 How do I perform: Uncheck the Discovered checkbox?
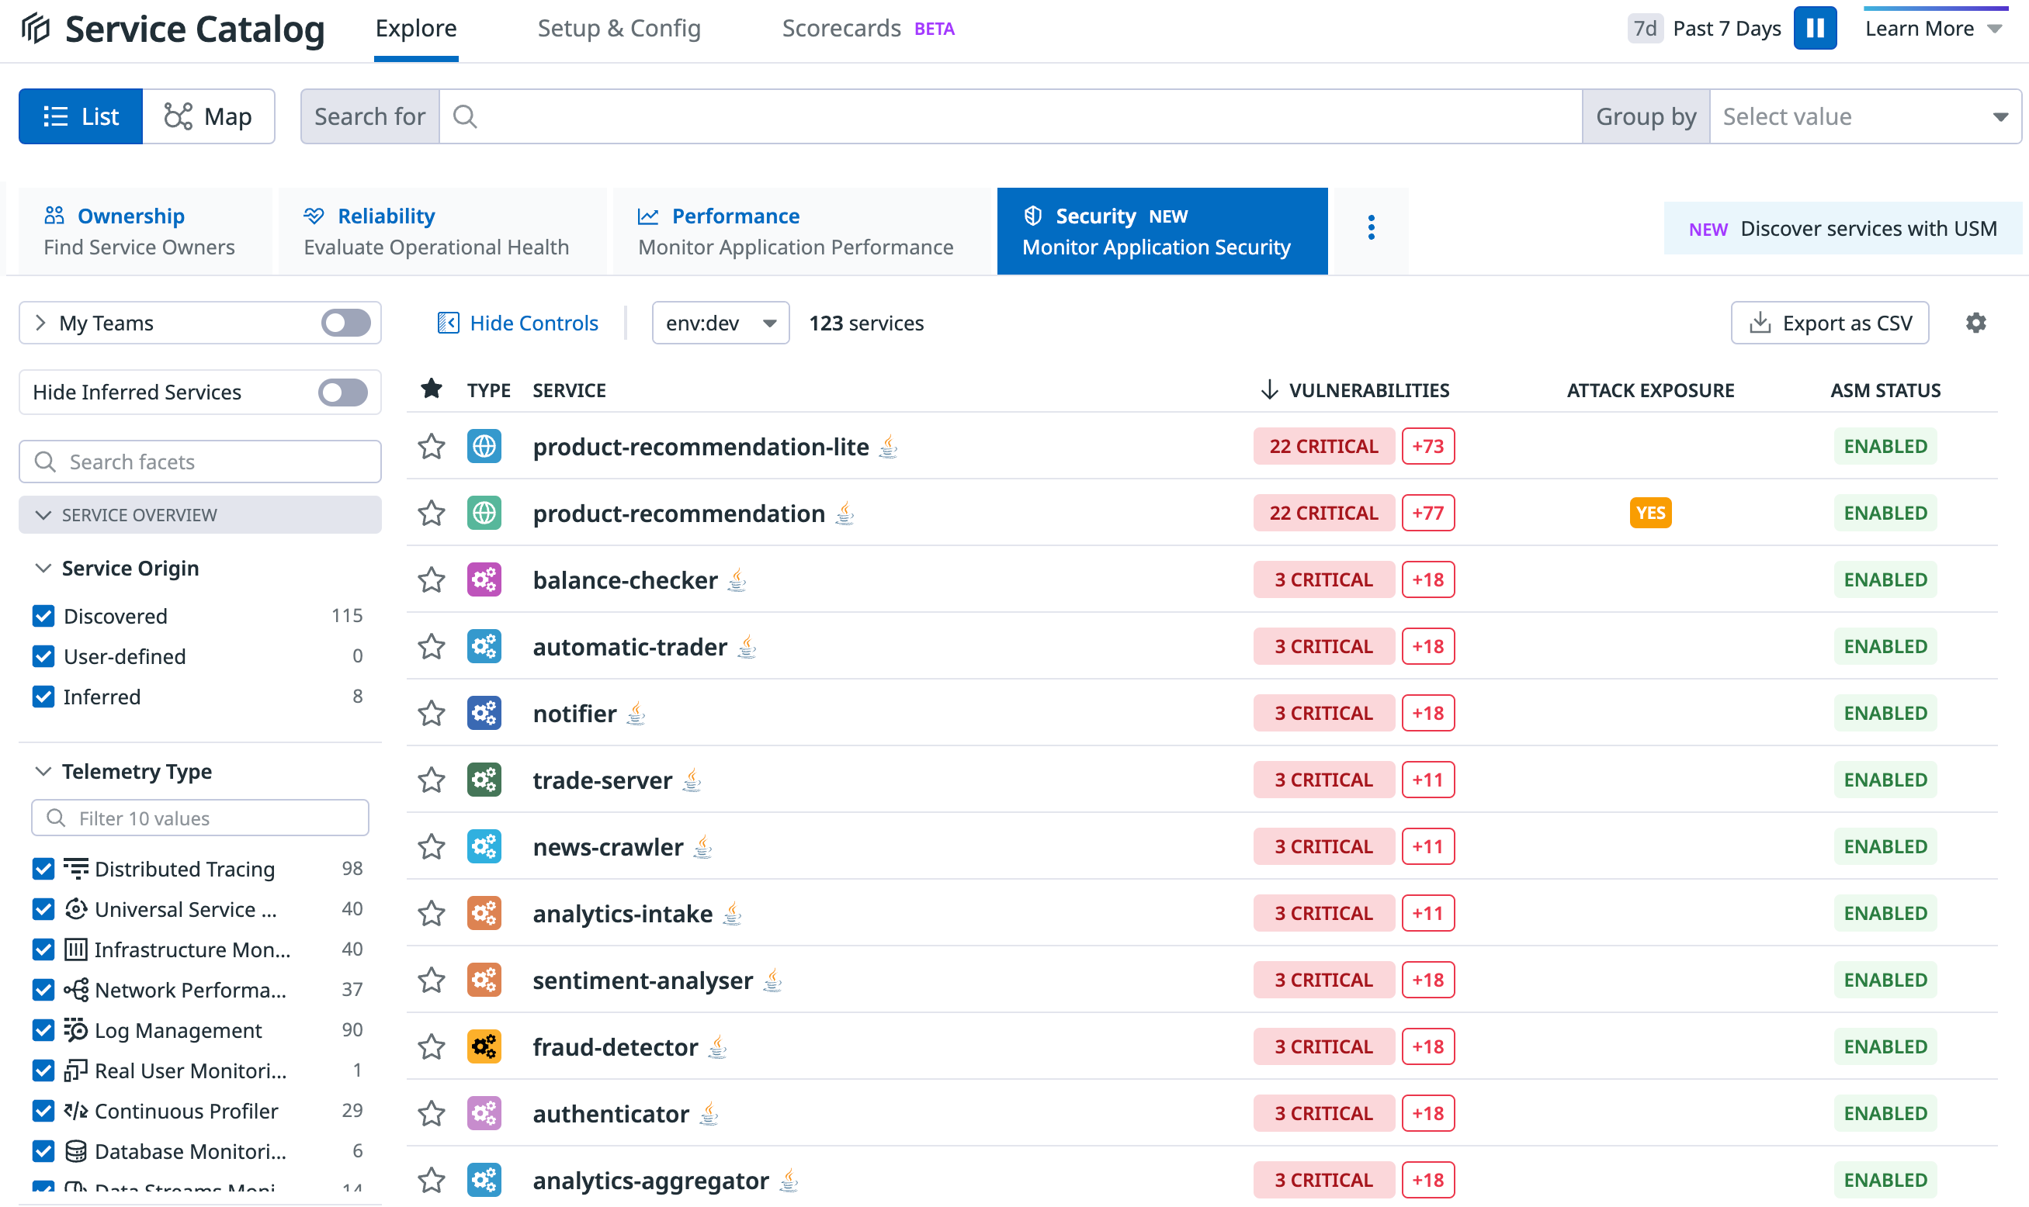click(x=44, y=616)
